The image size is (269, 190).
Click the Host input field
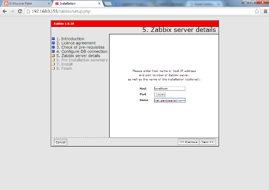[x=170, y=89]
